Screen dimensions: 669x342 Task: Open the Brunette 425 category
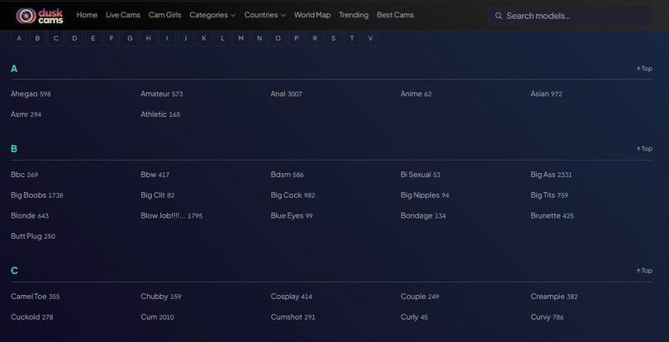(552, 216)
